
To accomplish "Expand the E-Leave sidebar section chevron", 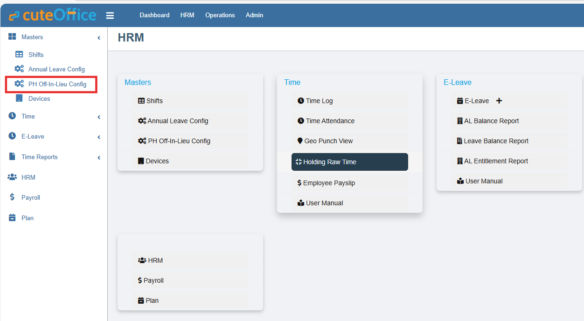I will pyautogui.click(x=99, y=137).
